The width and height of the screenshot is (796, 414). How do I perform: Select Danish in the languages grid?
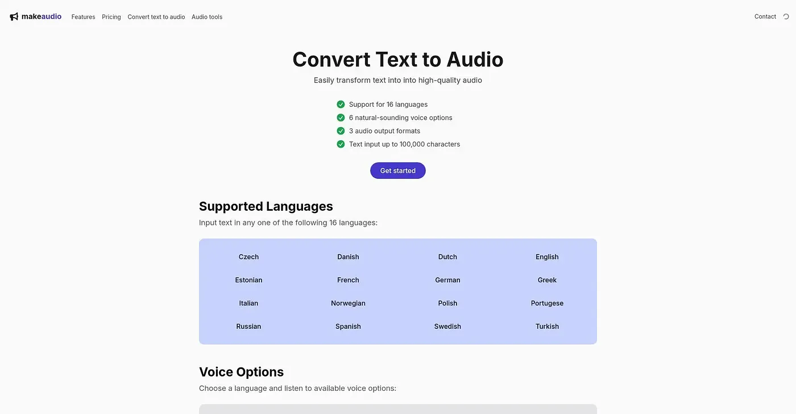point(348,257)
